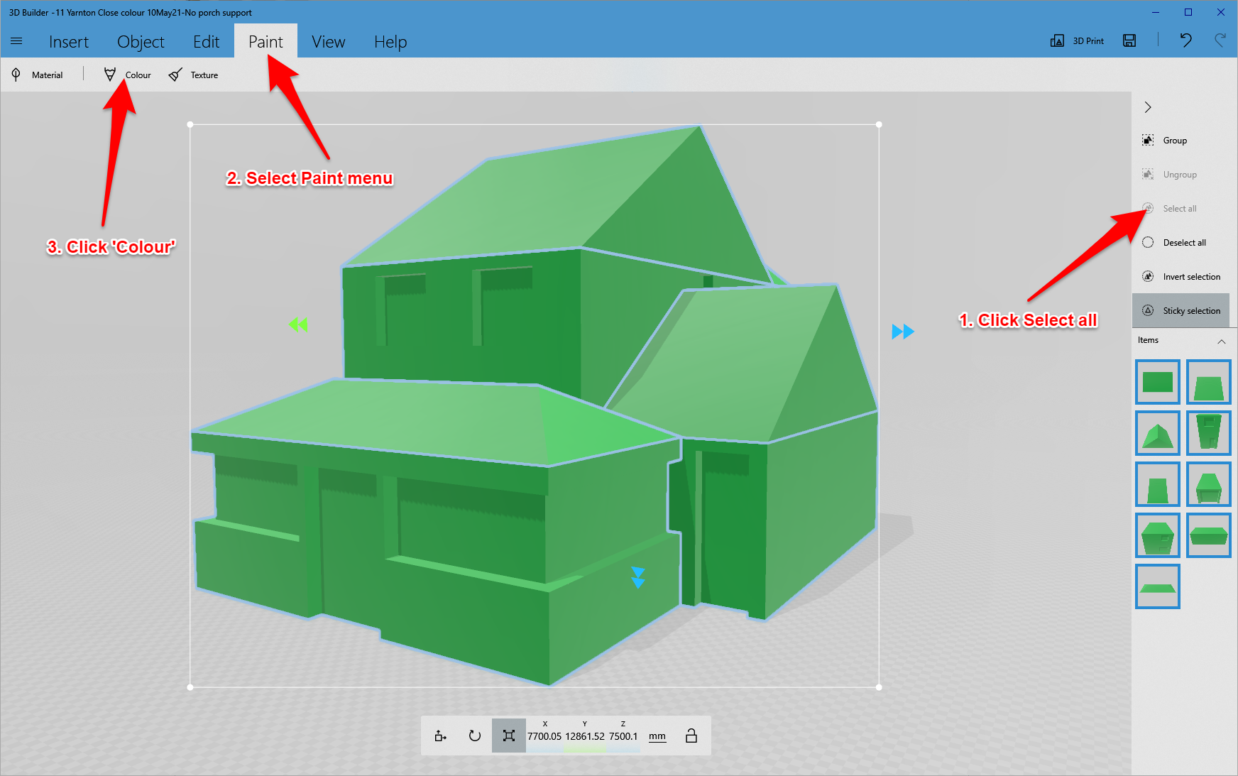
Task: Undo the last action
Action: (x=1185, y=40)
